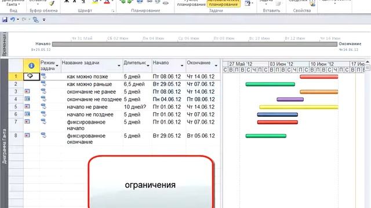Click task mode icon for 'начало не ранее'
The height and width of the screenshot is (208, 371).
pyautogui.click(x=43, y=106)
